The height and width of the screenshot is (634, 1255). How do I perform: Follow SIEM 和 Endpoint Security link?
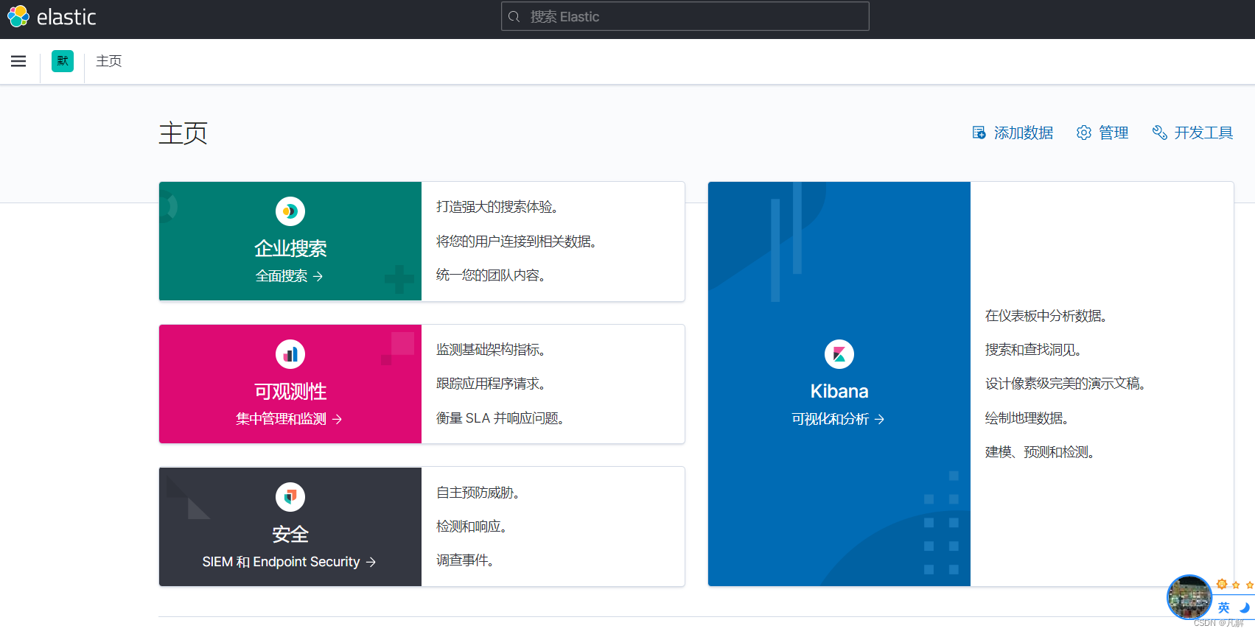coord(290,562)
